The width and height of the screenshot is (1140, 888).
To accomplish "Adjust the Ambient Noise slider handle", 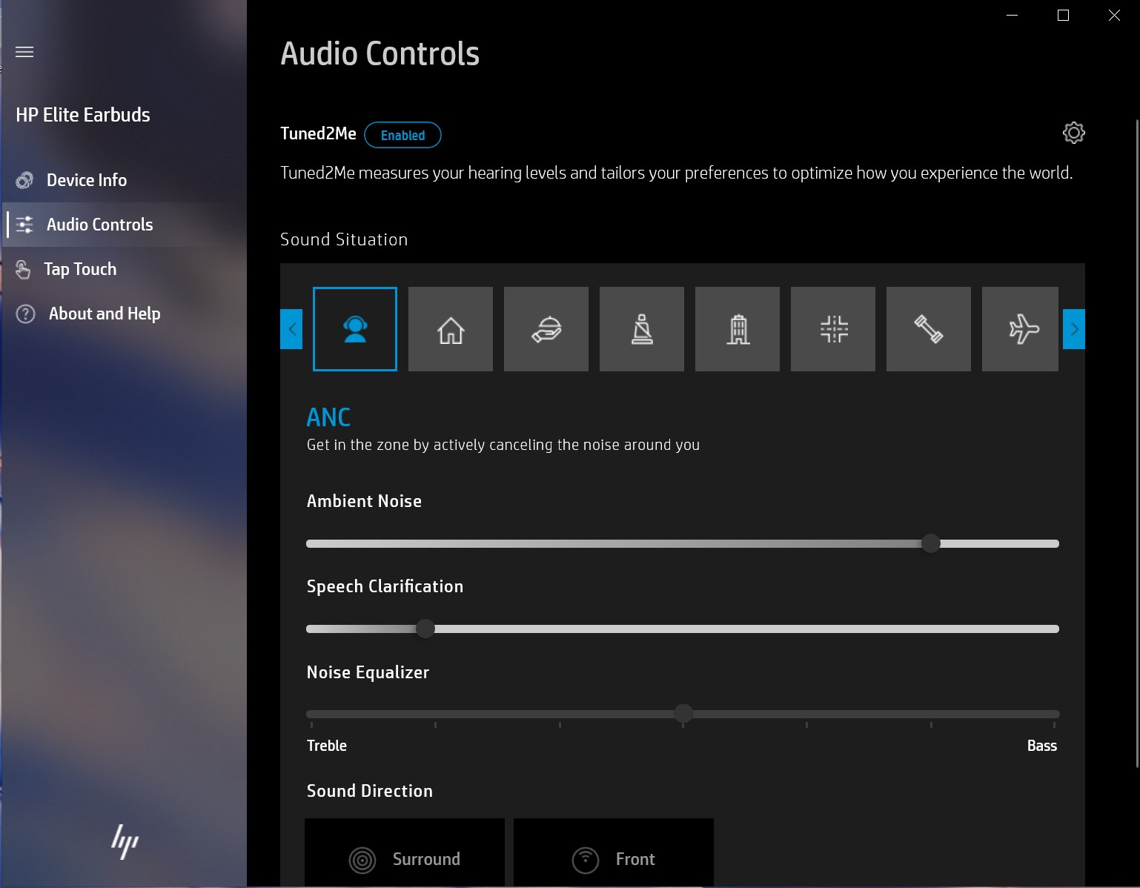I will (931, 543).
